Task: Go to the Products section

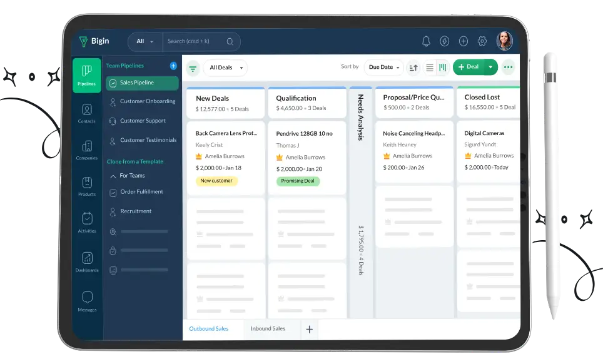Action: (86, 185)
